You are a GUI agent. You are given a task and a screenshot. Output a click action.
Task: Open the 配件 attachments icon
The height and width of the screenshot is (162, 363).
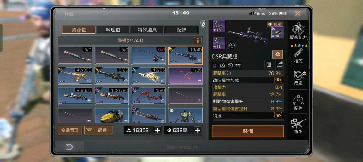click(298, 102)
